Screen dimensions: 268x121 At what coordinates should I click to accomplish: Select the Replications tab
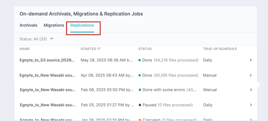[x=82, y=25]
